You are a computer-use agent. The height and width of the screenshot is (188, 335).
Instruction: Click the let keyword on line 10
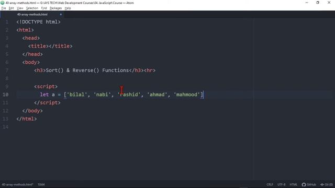pyautogui.click(x=44, y=95)
